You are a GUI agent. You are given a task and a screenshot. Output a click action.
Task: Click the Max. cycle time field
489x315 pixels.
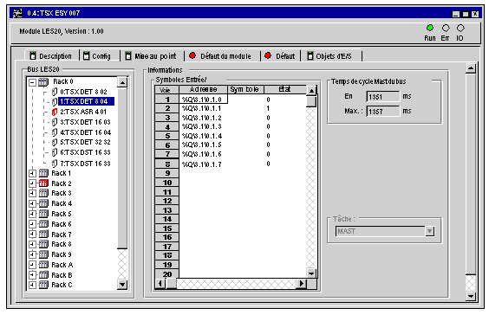[x=383, y=111]
